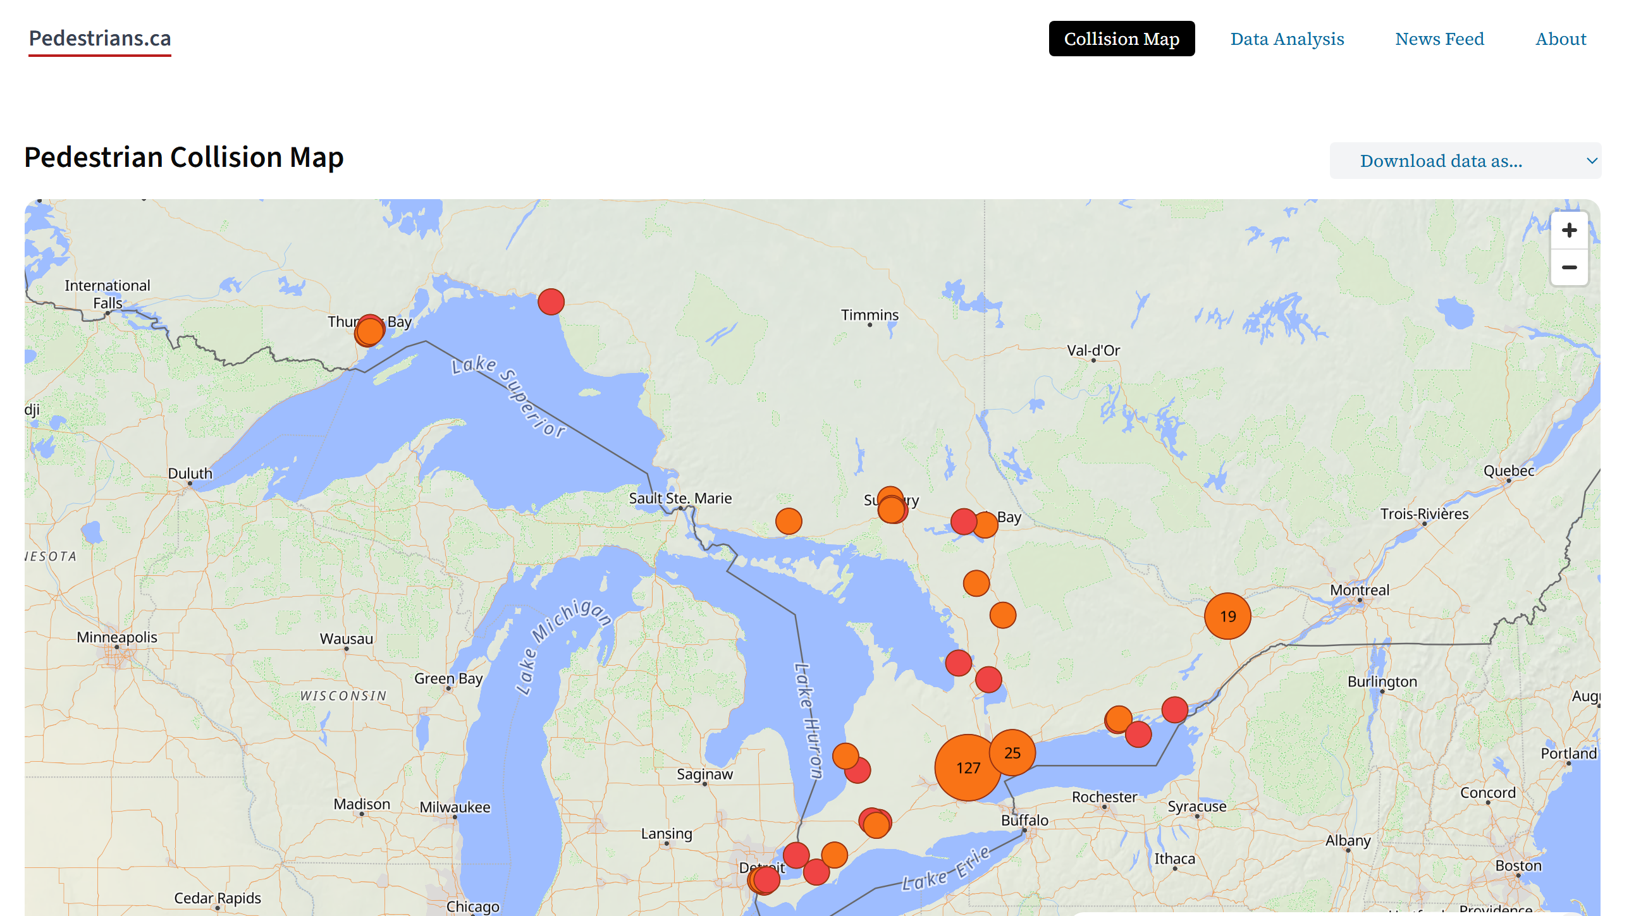The width and height of the screenshot is (1629, 916).
Task: Open the cluster marker labeled 19
Action: pos(1227,616)
